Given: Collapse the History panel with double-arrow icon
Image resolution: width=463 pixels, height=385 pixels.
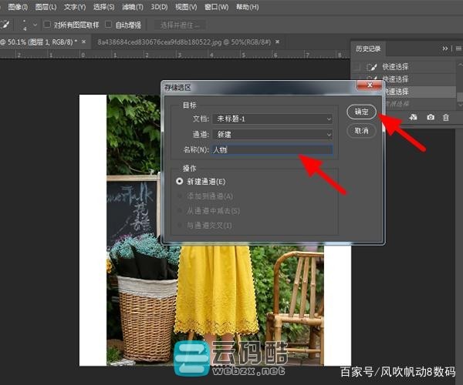Looking at the screenshot, I should 444,48.
